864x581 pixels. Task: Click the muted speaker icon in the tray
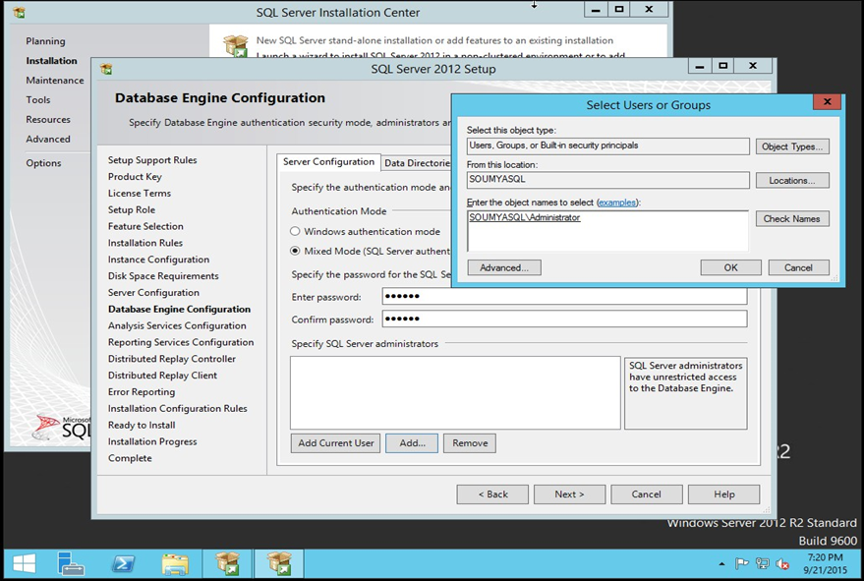click(782, 564)
